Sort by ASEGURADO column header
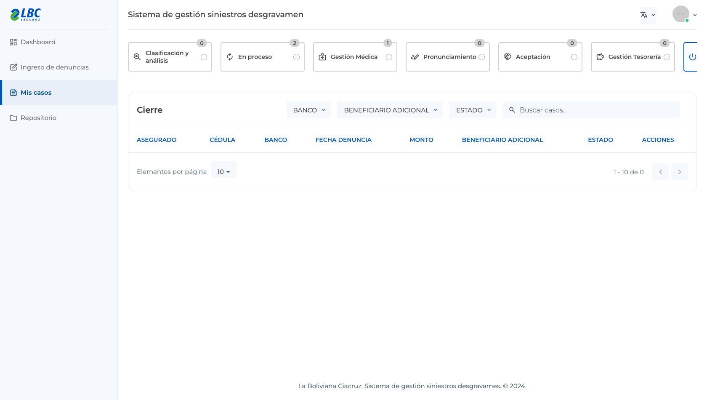This screenshot has height=400, width=707. pyautogui.click(x=157, y=140)
